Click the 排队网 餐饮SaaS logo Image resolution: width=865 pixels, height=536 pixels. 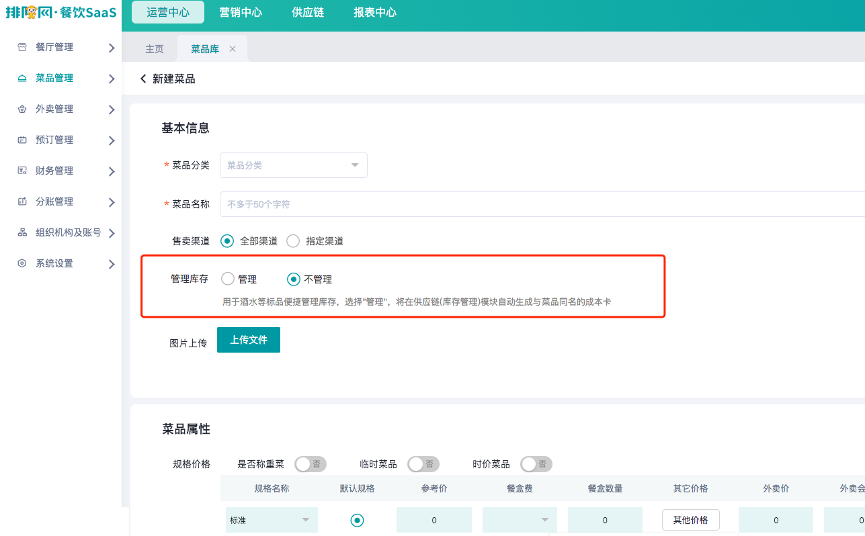click(x=61, y=12)
